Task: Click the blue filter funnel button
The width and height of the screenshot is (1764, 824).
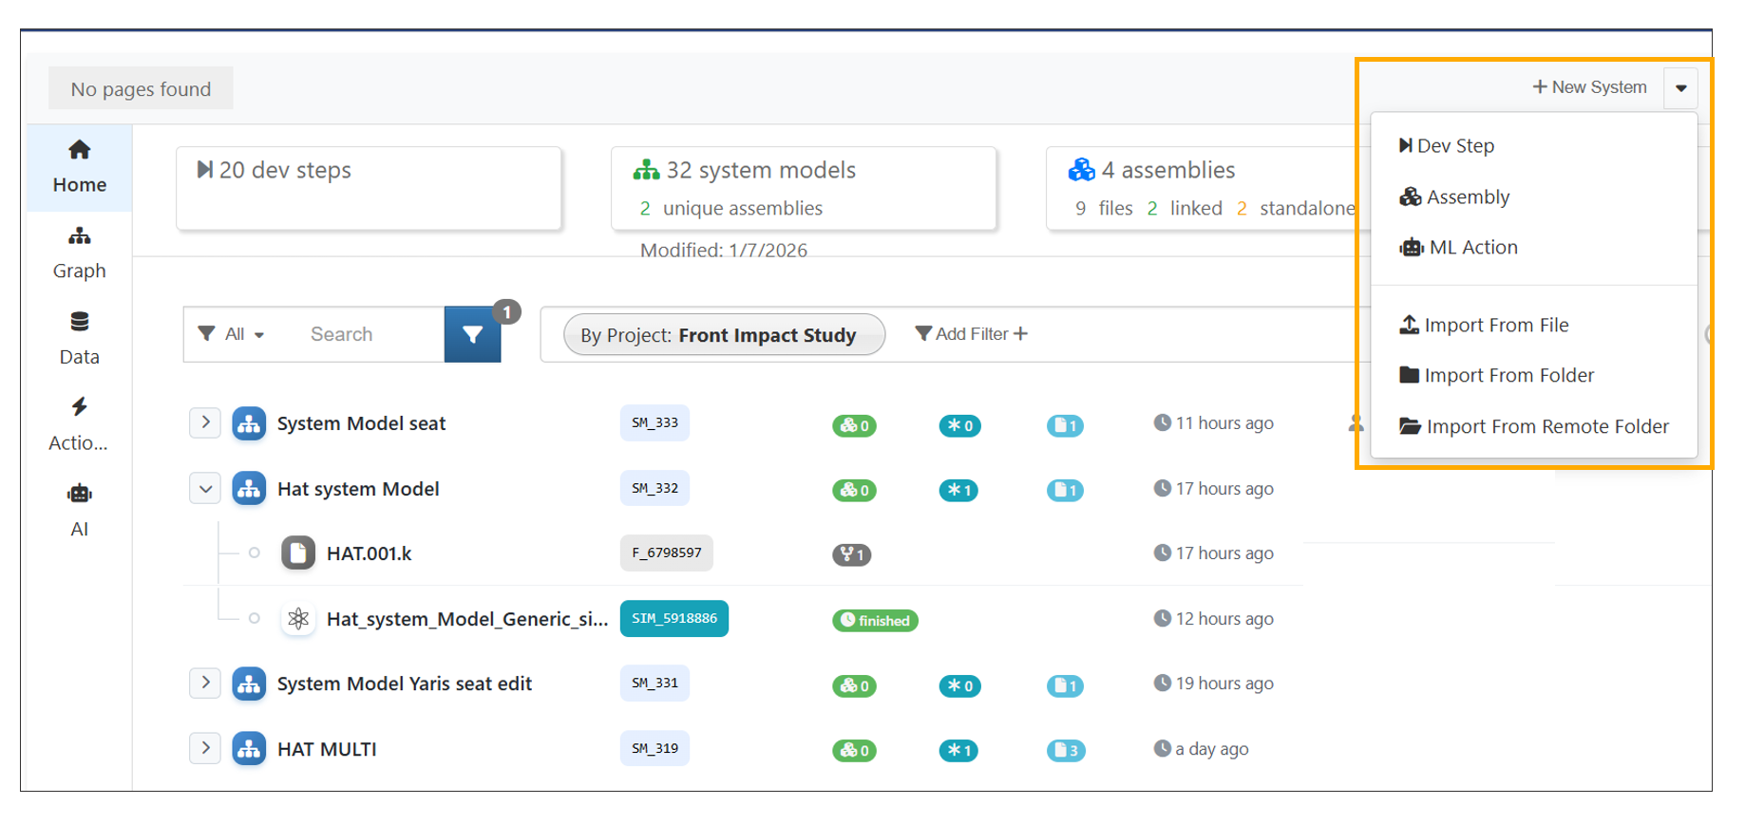Action: 472,334
